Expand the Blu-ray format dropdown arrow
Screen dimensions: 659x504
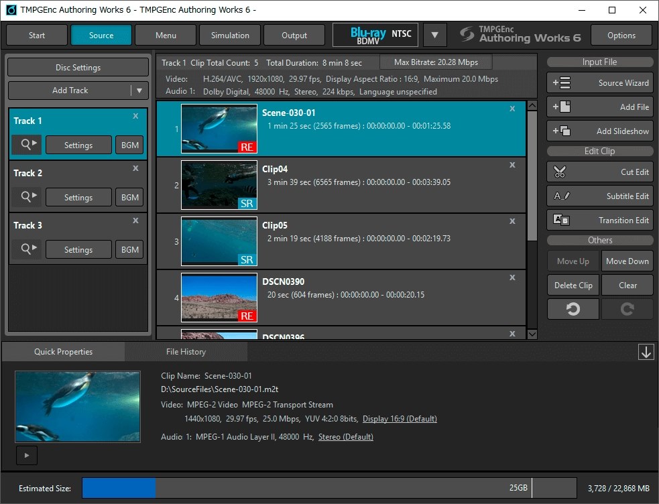(434, 36)
